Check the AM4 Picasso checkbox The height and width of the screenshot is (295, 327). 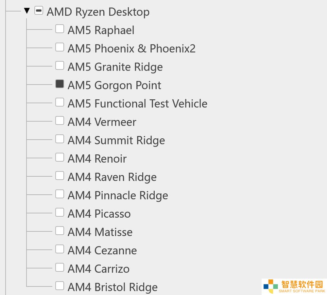tap(60, 212)
